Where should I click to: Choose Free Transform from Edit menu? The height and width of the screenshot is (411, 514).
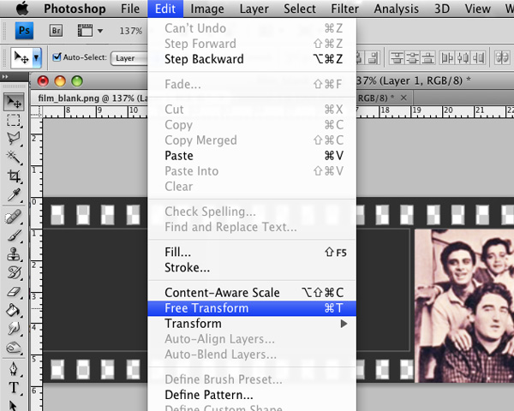coord(206,308)
